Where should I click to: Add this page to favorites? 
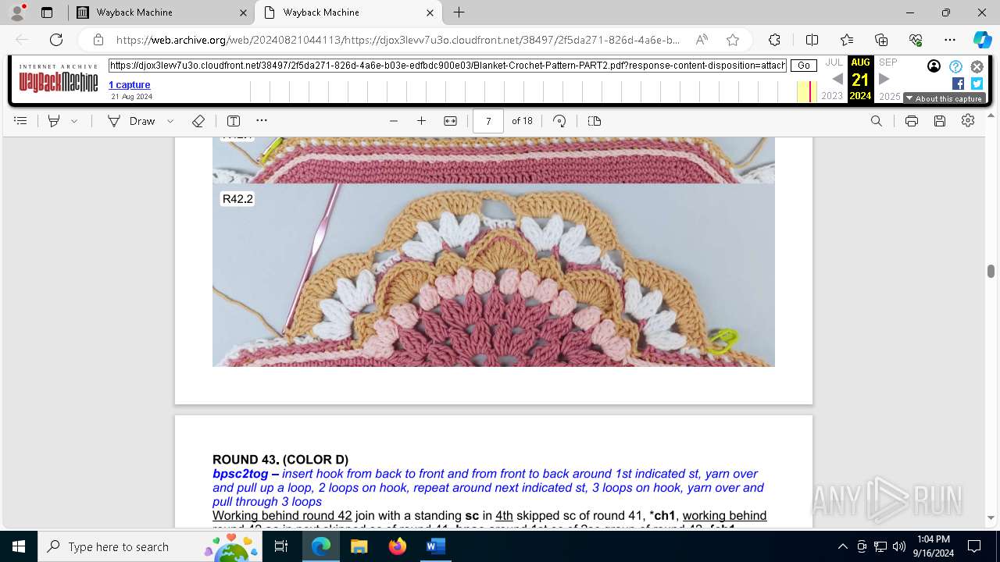(733, 40)
